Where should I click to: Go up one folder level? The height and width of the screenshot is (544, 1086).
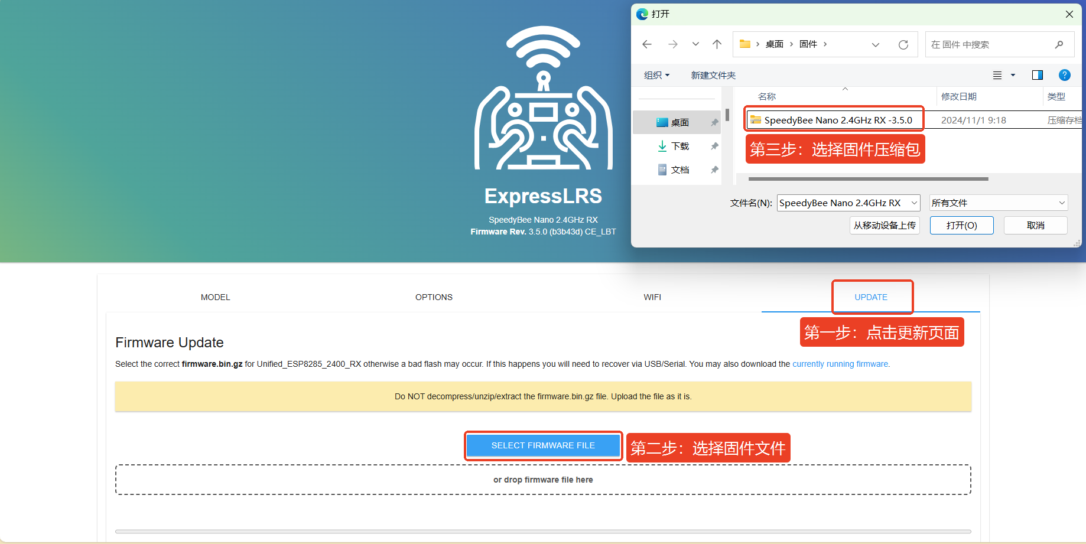[x=717, y=44]
